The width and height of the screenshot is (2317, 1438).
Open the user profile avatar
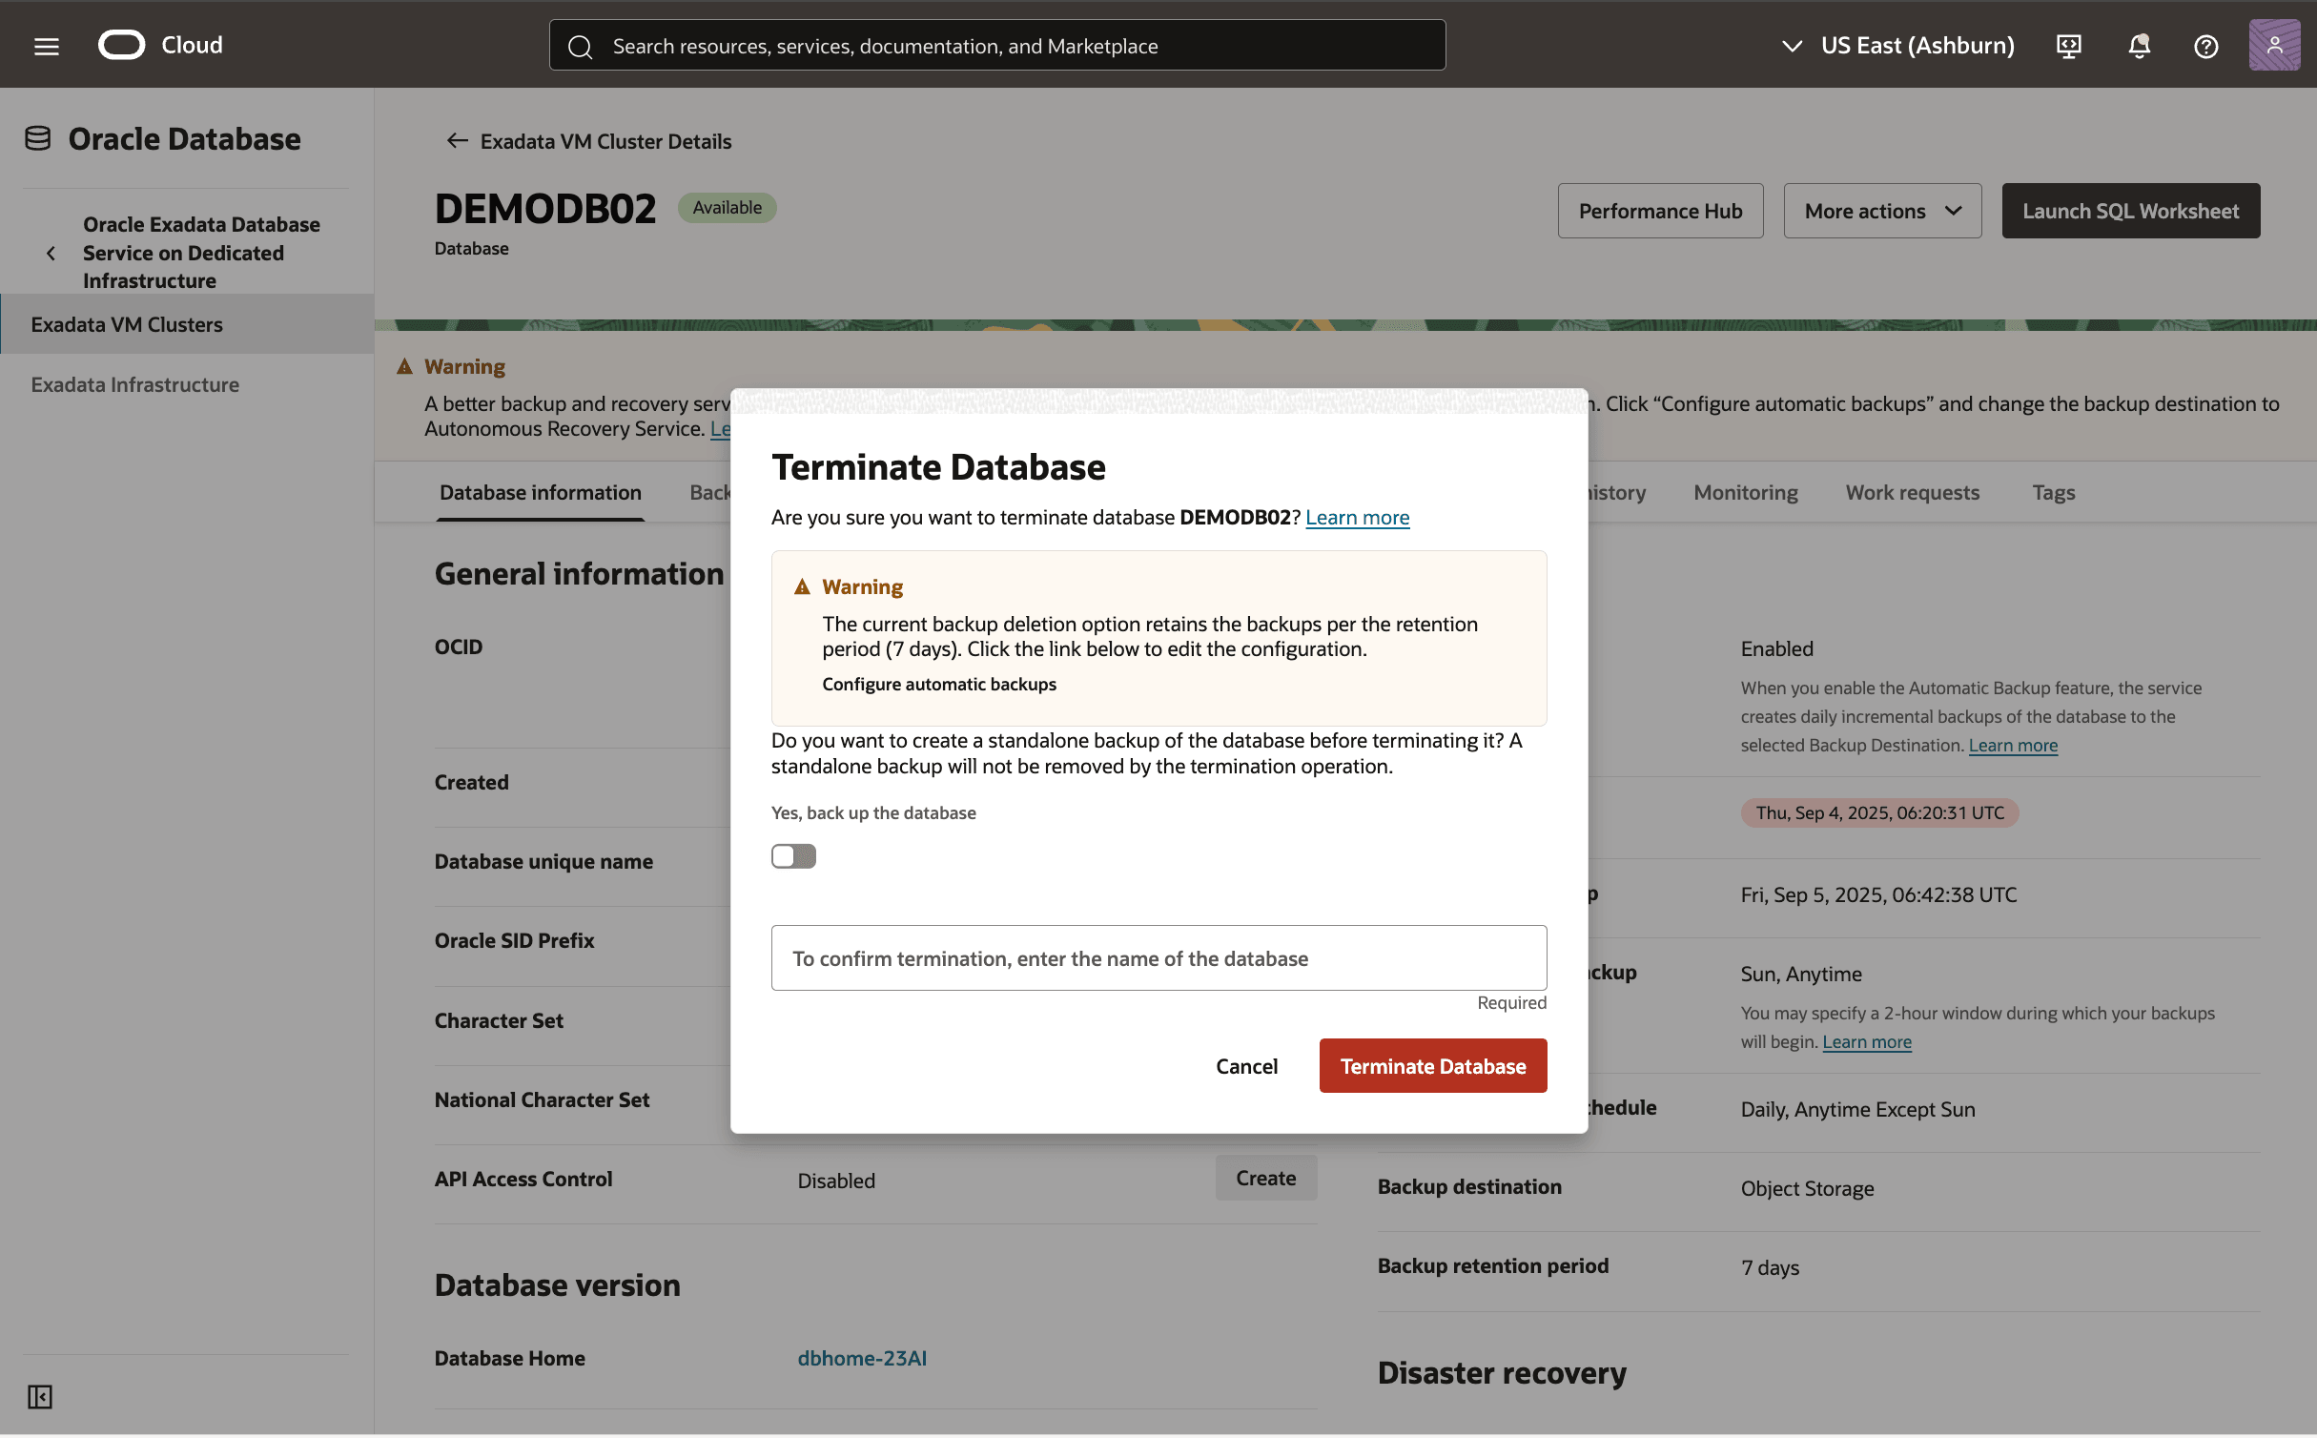[x=2274, y=45]
